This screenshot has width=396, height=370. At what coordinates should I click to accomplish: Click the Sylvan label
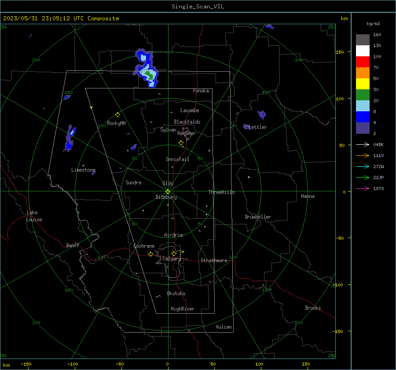pyautogui.click(x=168, y=130)
